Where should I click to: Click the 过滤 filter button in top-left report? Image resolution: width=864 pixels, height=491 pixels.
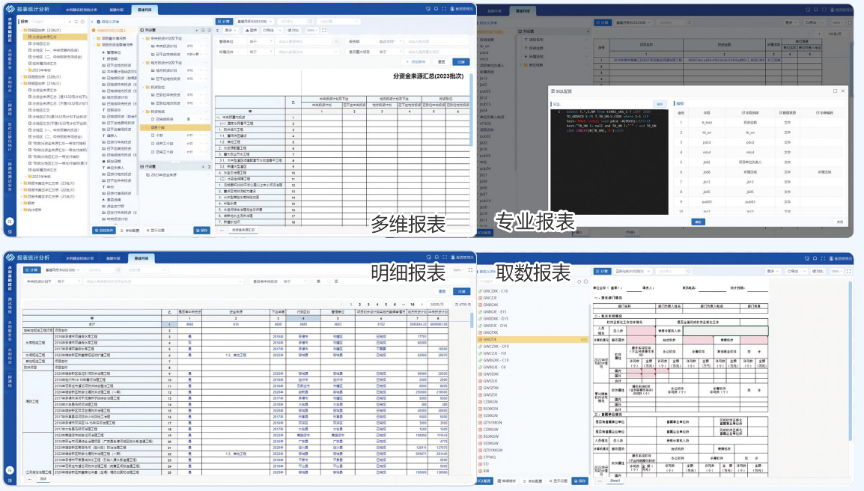(461, 62)
